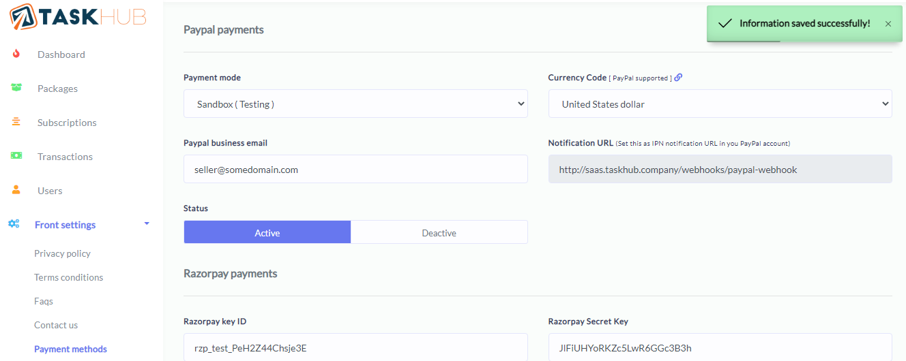Open the Payment mode dropdown

point(355,104)
